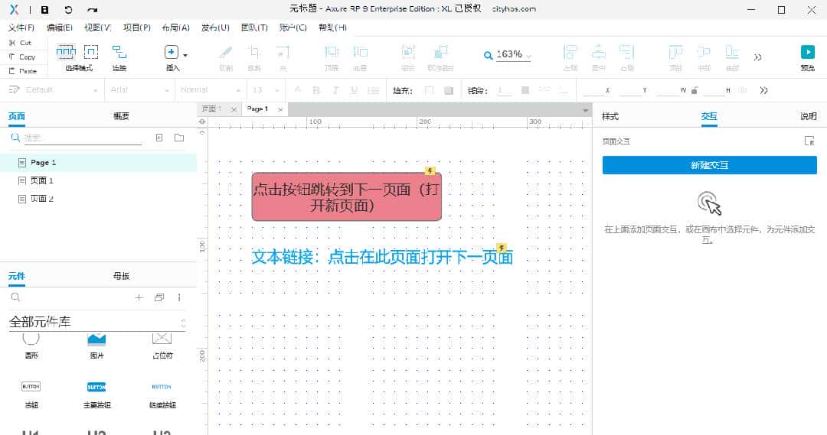Expand style toolbar overflow chevrons
This screenshot has height=435, width=827.
(763, 90)
